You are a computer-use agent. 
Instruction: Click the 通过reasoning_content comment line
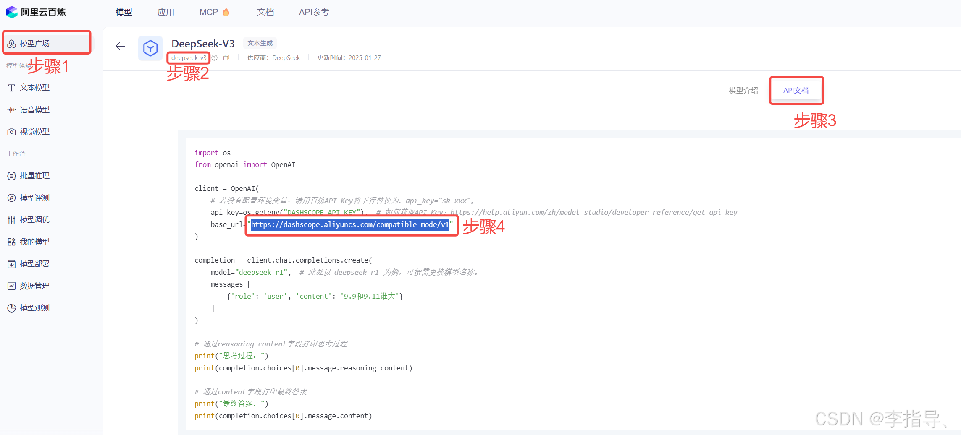coord(271,344)
